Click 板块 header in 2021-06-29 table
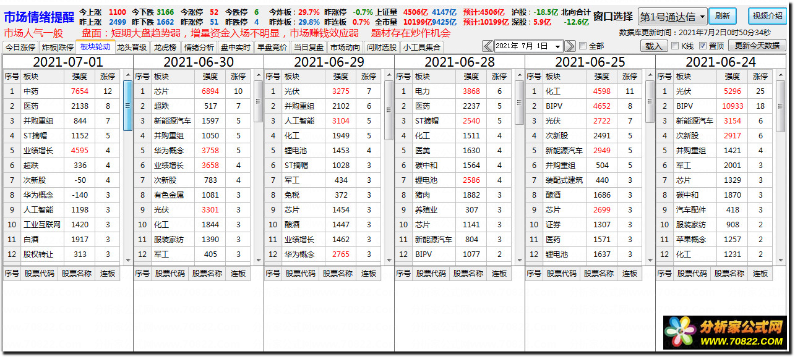Viewport: 795px width, 357px height. click(x=304, y=77)
